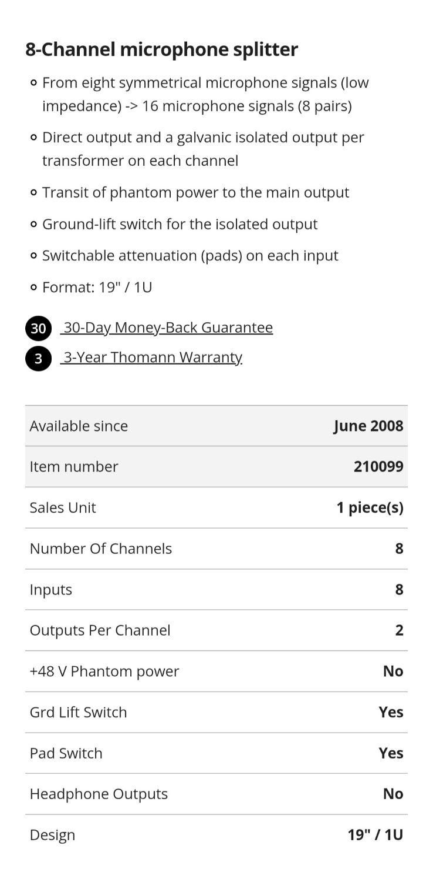The width and height of the screenshot is (433, 882).
Task: Click the Format 19" / 1U bullet
Action: pos(97,287)
